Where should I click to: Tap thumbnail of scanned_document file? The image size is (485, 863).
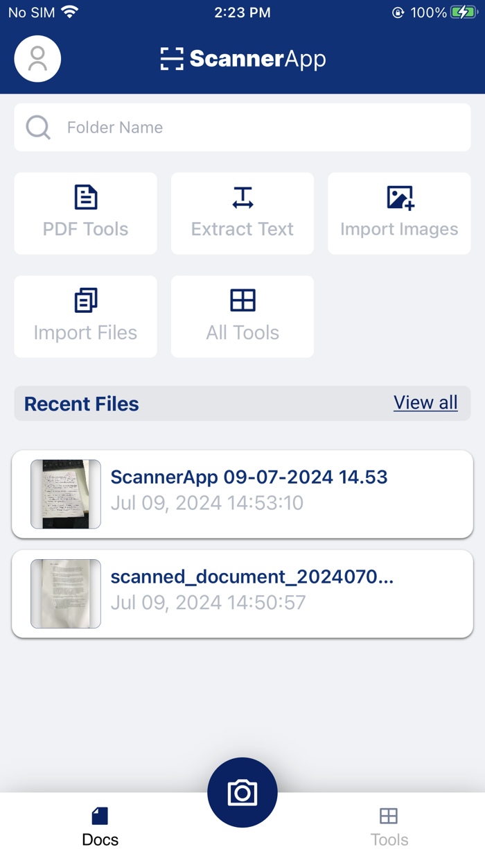point(65,594)
